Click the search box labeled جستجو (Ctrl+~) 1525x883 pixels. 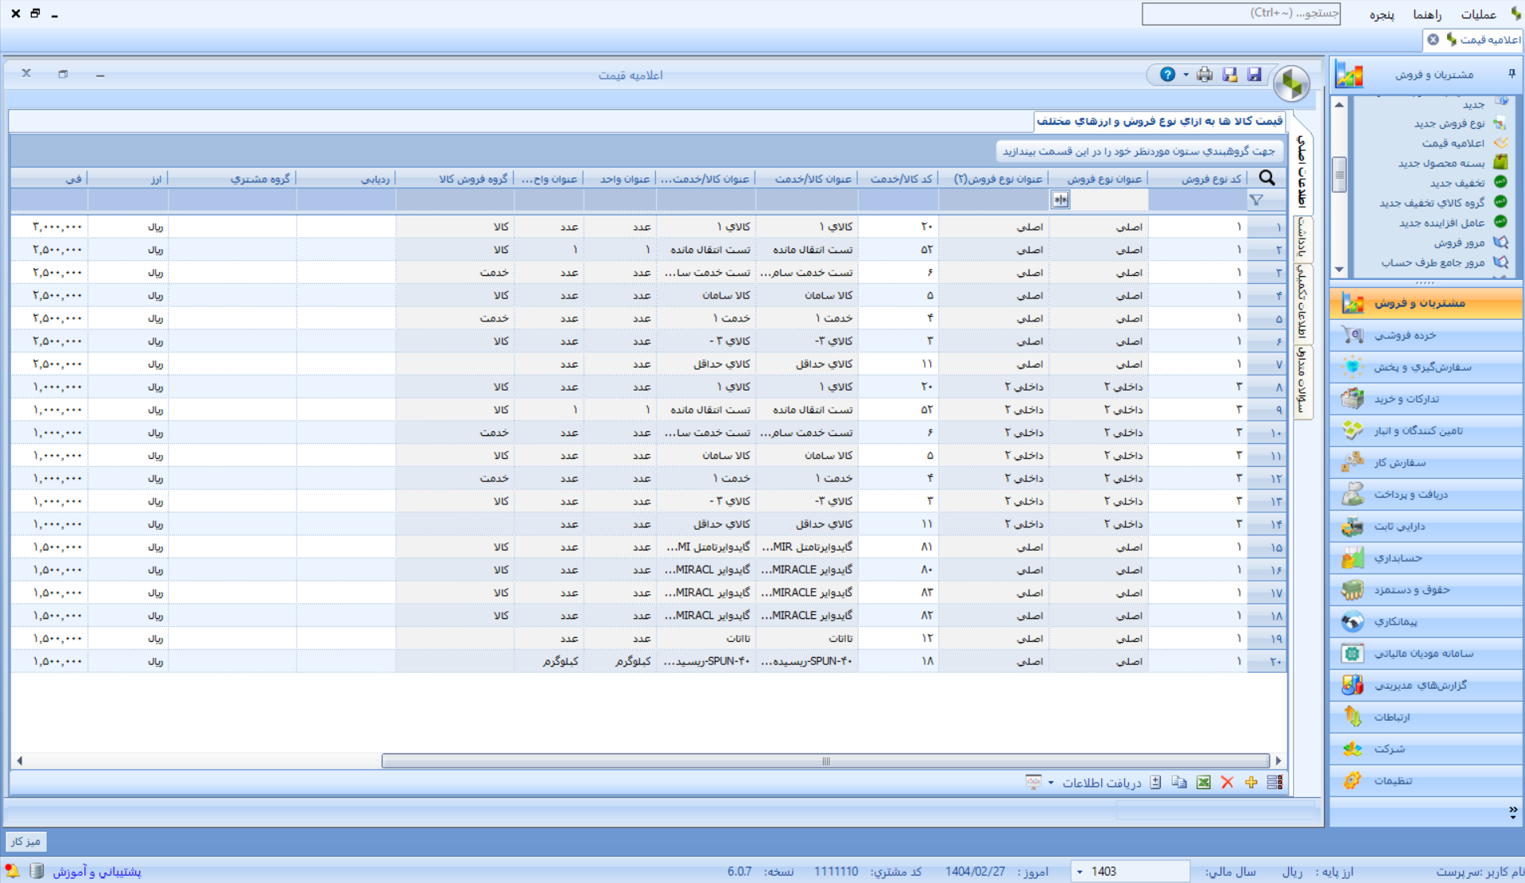point(1240,14)
